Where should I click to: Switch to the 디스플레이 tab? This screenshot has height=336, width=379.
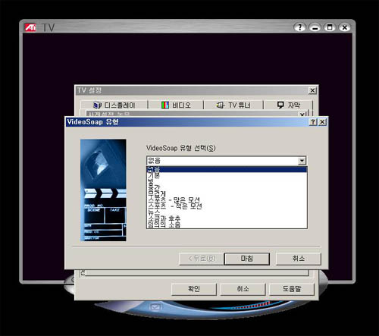pos(114,105)
